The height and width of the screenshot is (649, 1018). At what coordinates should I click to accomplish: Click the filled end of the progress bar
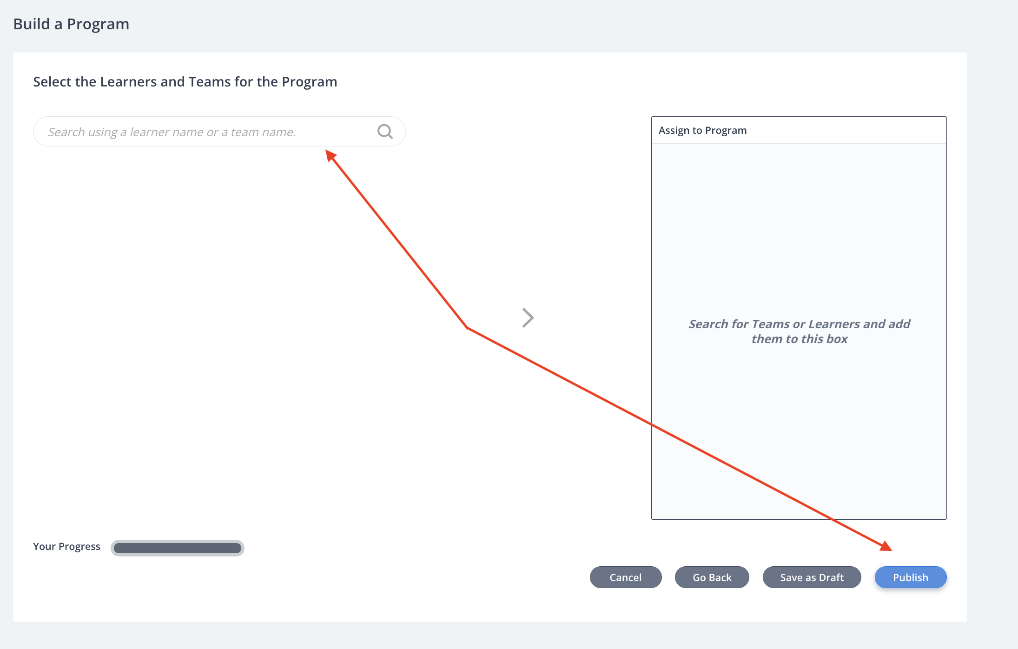(x=235, y=548)
